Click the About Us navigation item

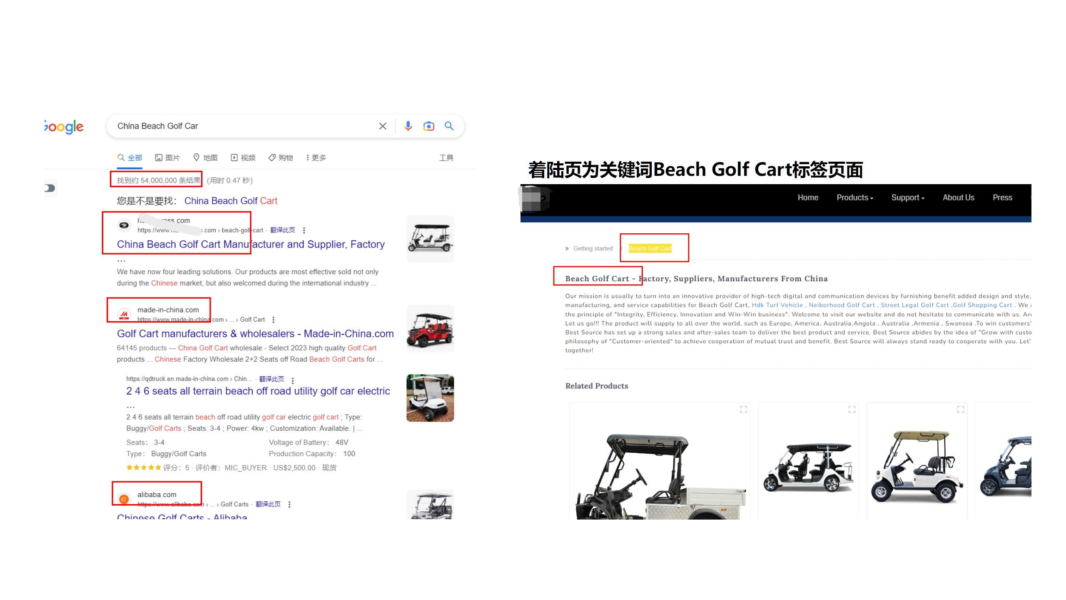tap(958, 197)
